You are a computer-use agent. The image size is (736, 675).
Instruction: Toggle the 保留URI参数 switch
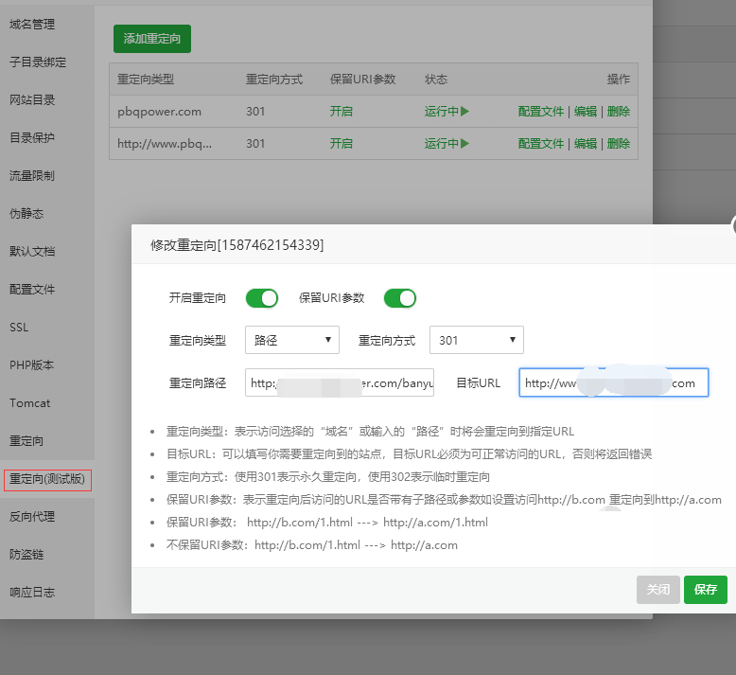(400, 298)
